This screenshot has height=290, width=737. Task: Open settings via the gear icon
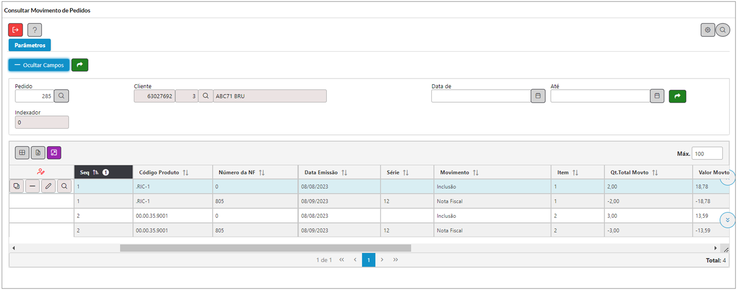point(707,30)
